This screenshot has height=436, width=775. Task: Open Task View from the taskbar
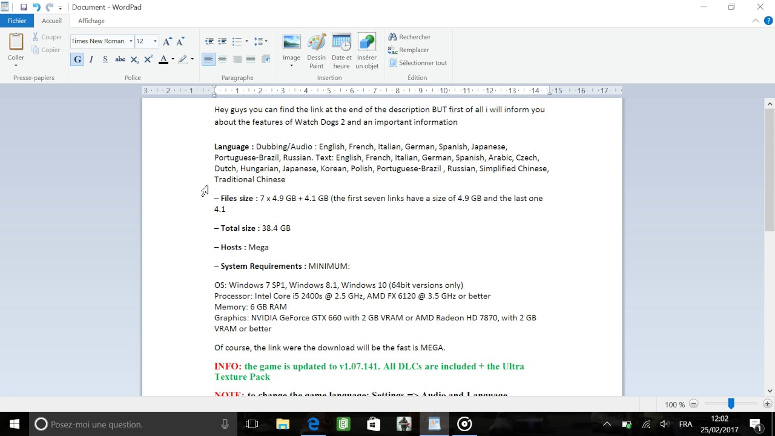[252, 424]
